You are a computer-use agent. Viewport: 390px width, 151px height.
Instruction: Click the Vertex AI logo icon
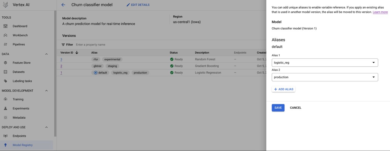tap(5, 5)
